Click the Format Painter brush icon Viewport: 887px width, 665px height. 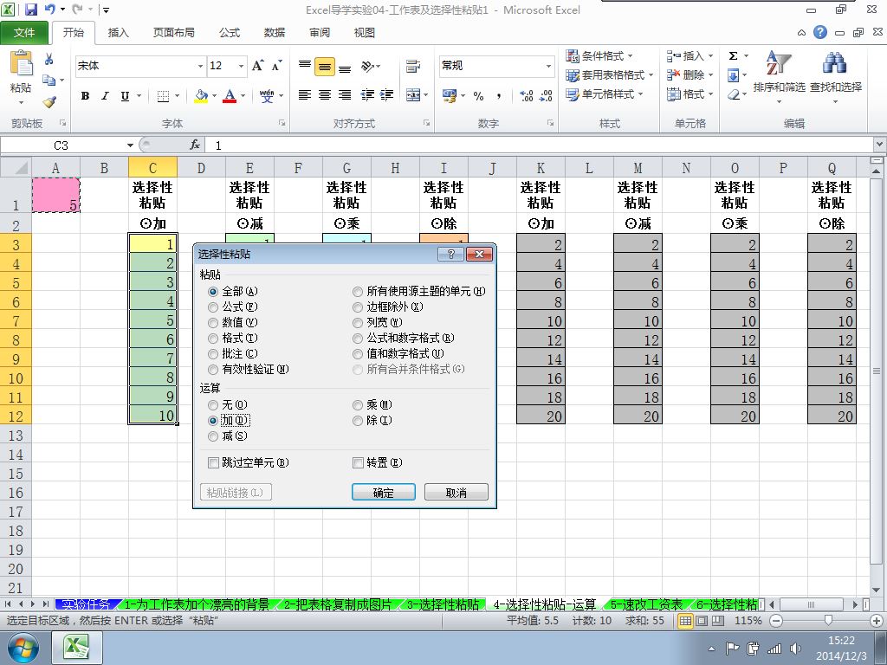[x=49, y=102]
